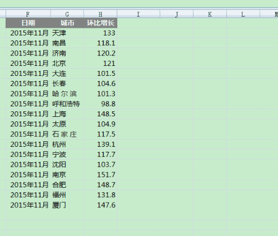278x236 pixels.
Task: Click the value 121 for 北京
Action: pyautogui.click(x=100, y=64)
